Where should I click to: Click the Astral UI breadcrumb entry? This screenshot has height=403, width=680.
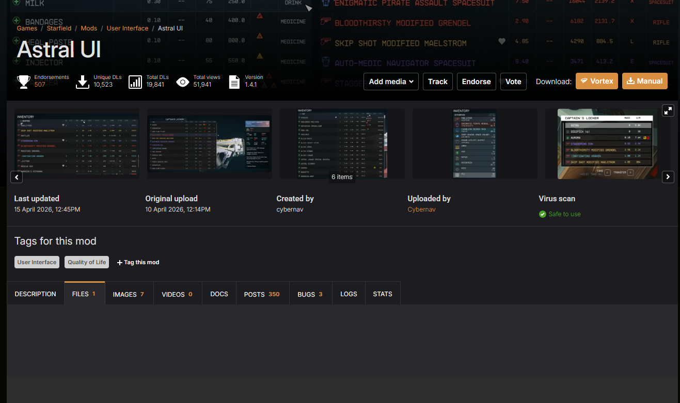coord(170,28)
